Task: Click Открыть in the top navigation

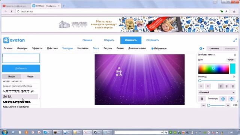Action: (x=109, y=40)
